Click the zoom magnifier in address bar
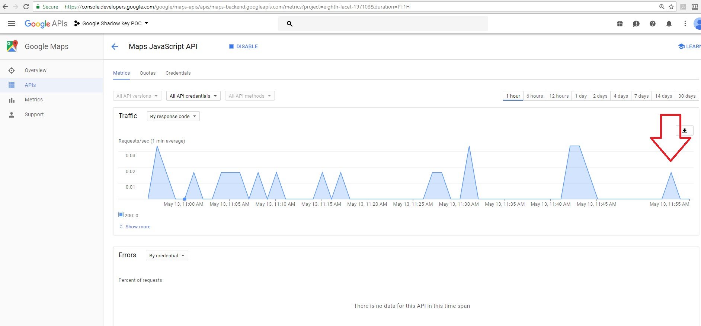 pyautogui.click(x=662, y=7)
